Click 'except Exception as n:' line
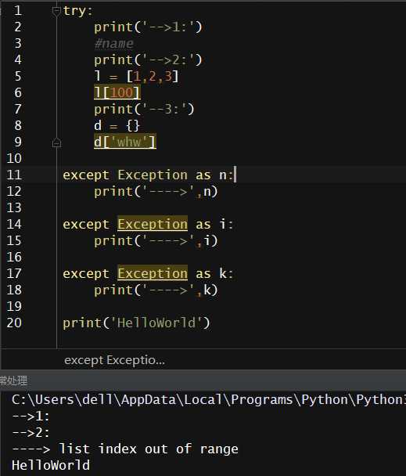406x476 pixels. [148, 175]
